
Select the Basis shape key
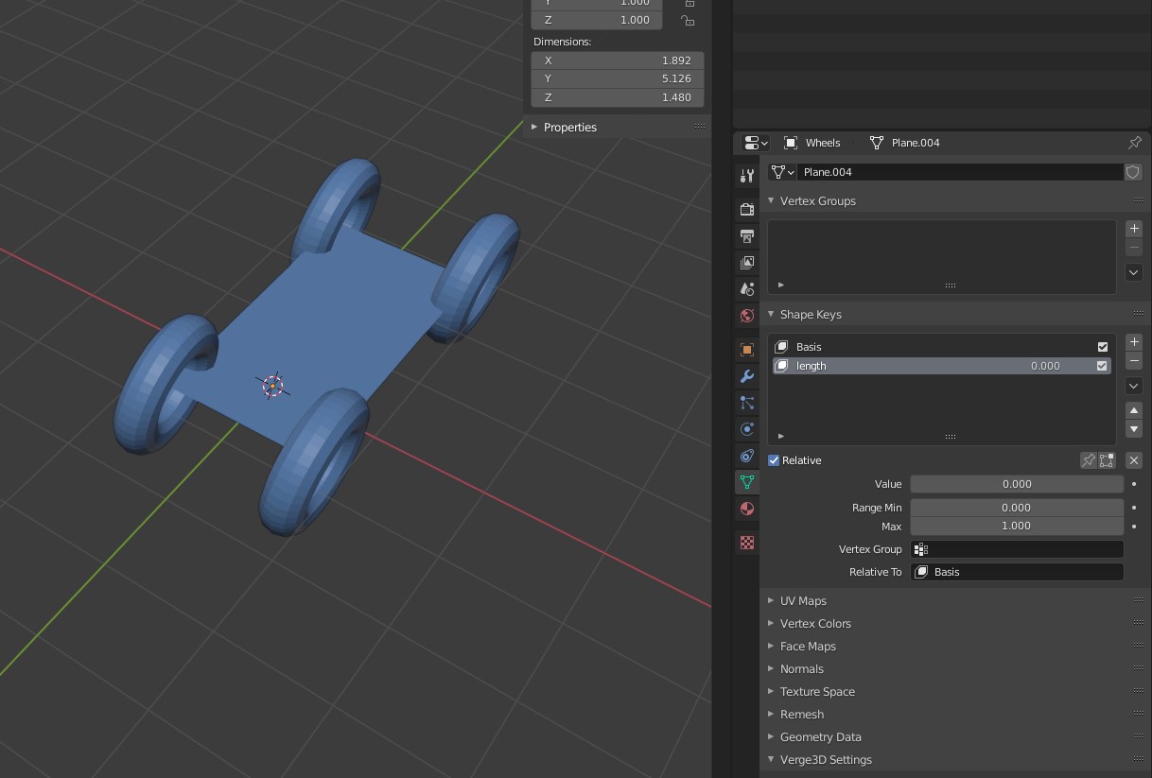pyautogui.click(x=942, y=347)
